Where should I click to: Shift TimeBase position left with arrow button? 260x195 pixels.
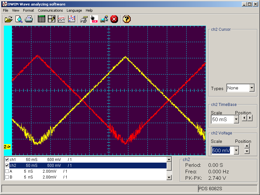(x=244, y=118)
